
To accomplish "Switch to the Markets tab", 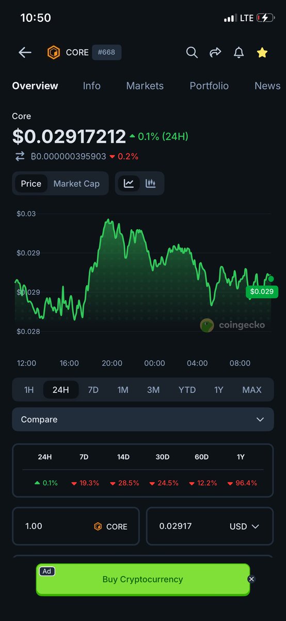I will pyautogui.click(x=145, y=86).
